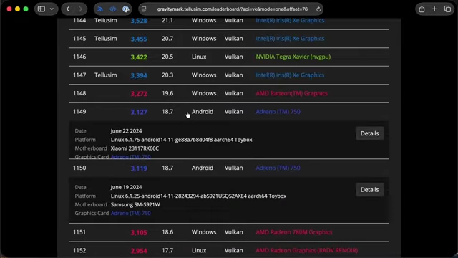Click score 3,105 in row 1151
Viewport: 458px width, 258px height.
(139, 232)
